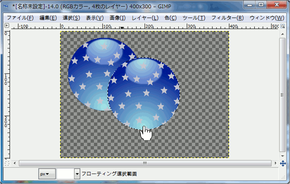Image resolution: width=290 pixels, height=184 pixels.
Task: Toggle Quick Mask at bottom-left corner
Action: [x=7, y=163]
